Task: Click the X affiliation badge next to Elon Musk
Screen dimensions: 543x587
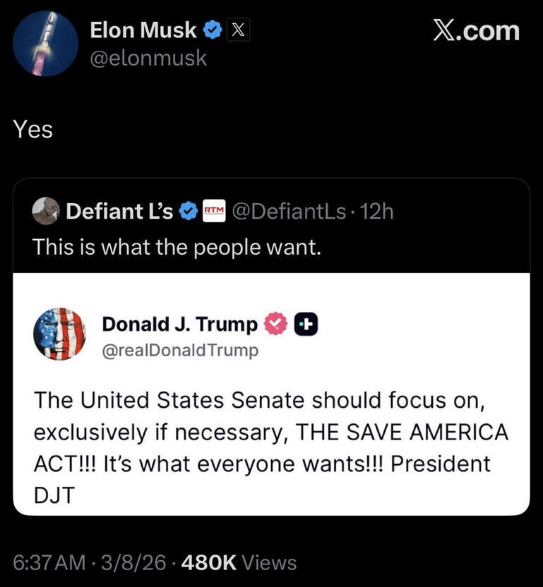Action: pos(237,30)
